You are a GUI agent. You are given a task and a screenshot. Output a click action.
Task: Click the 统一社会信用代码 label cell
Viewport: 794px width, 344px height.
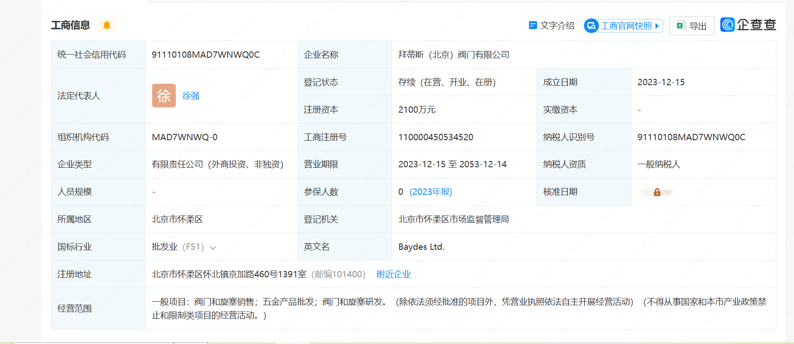click(98, 55)
